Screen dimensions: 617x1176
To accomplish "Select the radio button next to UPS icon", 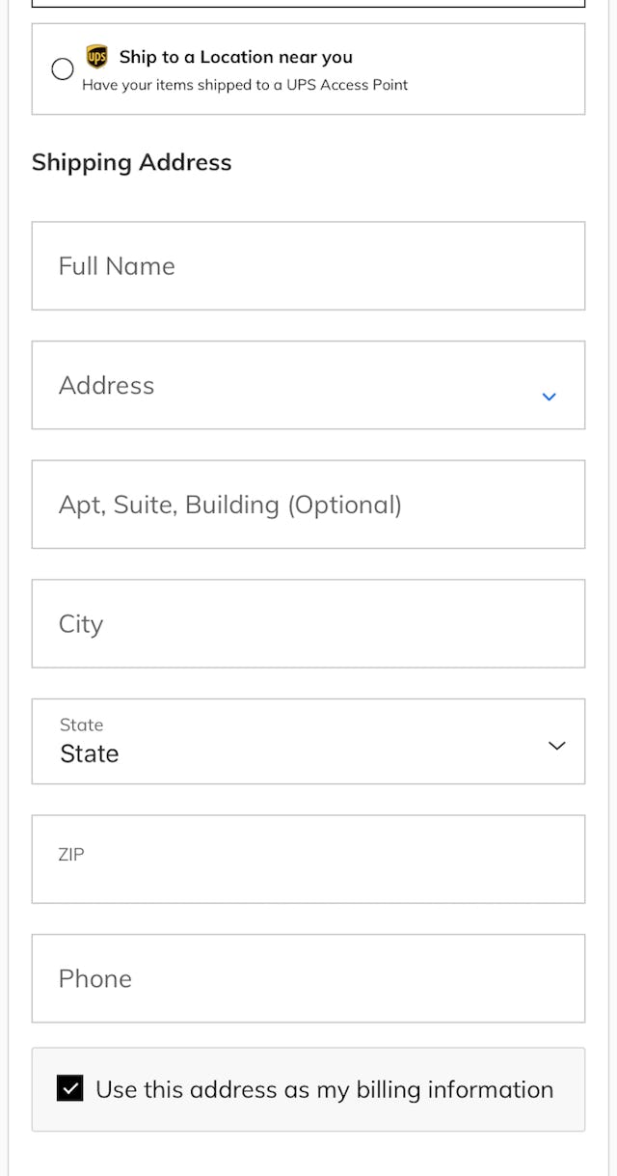I will 62,68.
